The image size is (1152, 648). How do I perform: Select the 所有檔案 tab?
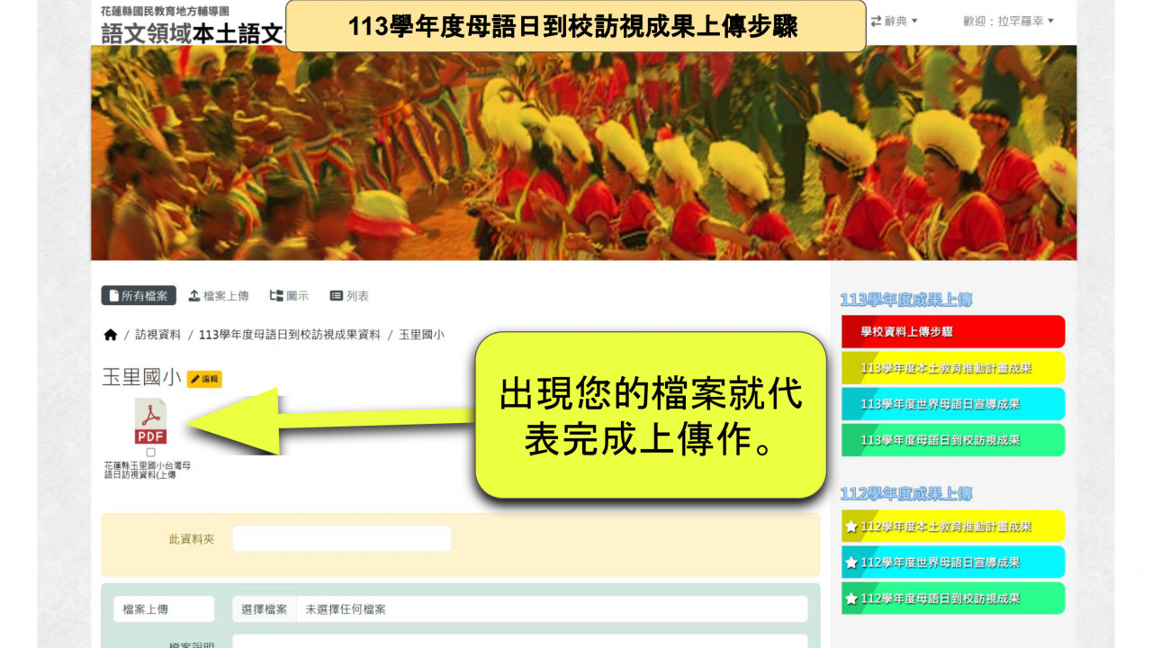coord(139,296)
